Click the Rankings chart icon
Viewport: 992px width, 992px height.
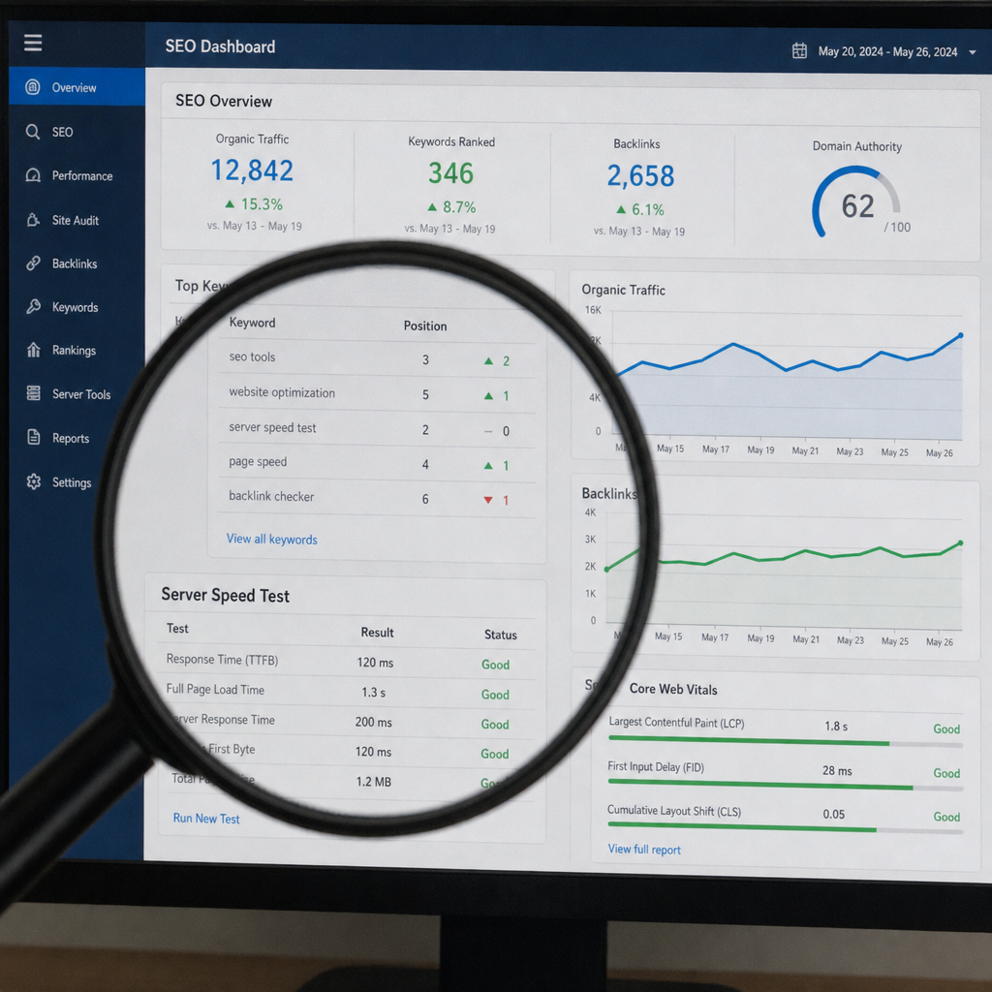[34, 350]
